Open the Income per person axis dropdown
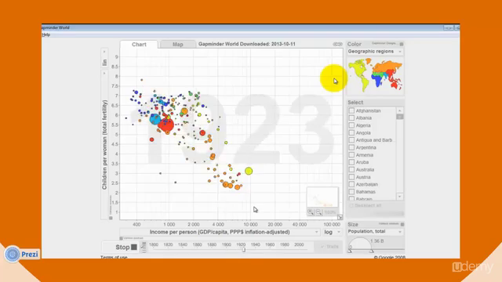Image resolution: width=502 pixels, height=282 pixels. pyautogui.click(x=220, y=232)
